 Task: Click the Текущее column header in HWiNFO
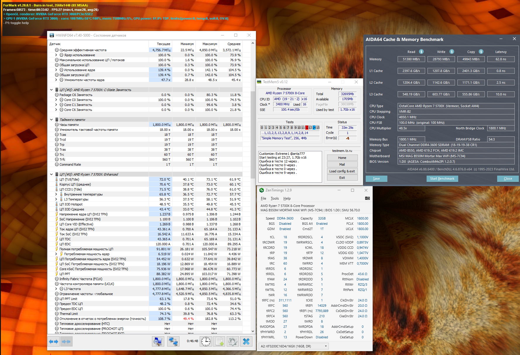pyautogui.click(x=160, y=44)
